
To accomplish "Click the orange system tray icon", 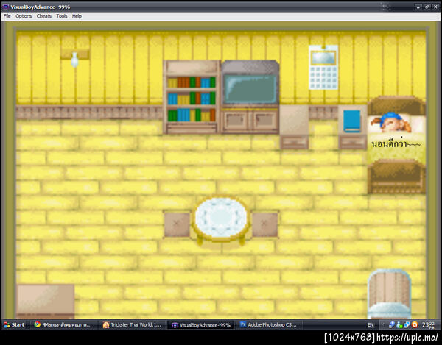I will 415,324.
